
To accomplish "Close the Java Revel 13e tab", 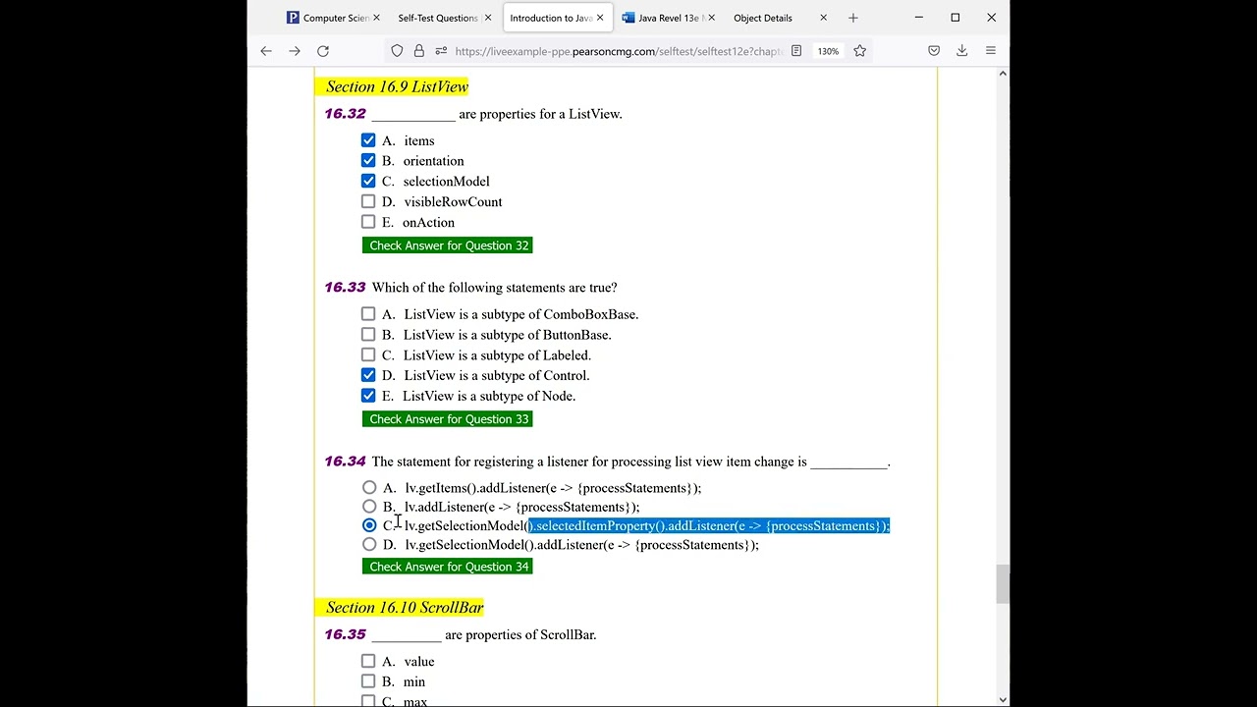I will pos(711,18).
